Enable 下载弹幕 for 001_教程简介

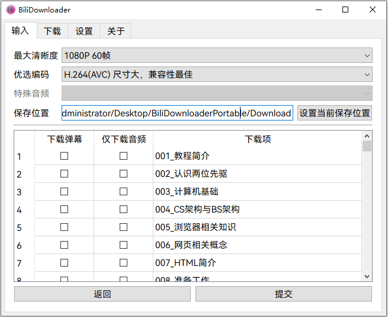65,156
